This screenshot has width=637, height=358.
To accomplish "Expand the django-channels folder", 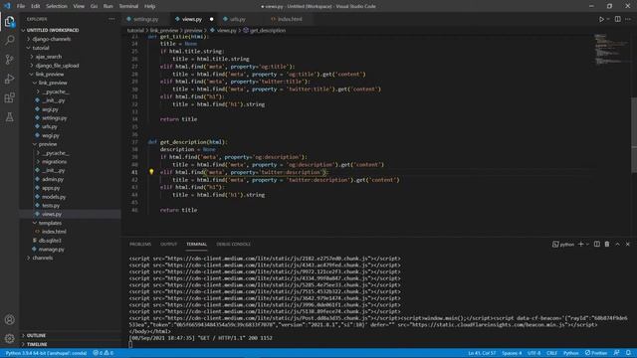I will (x=52, y=39).
